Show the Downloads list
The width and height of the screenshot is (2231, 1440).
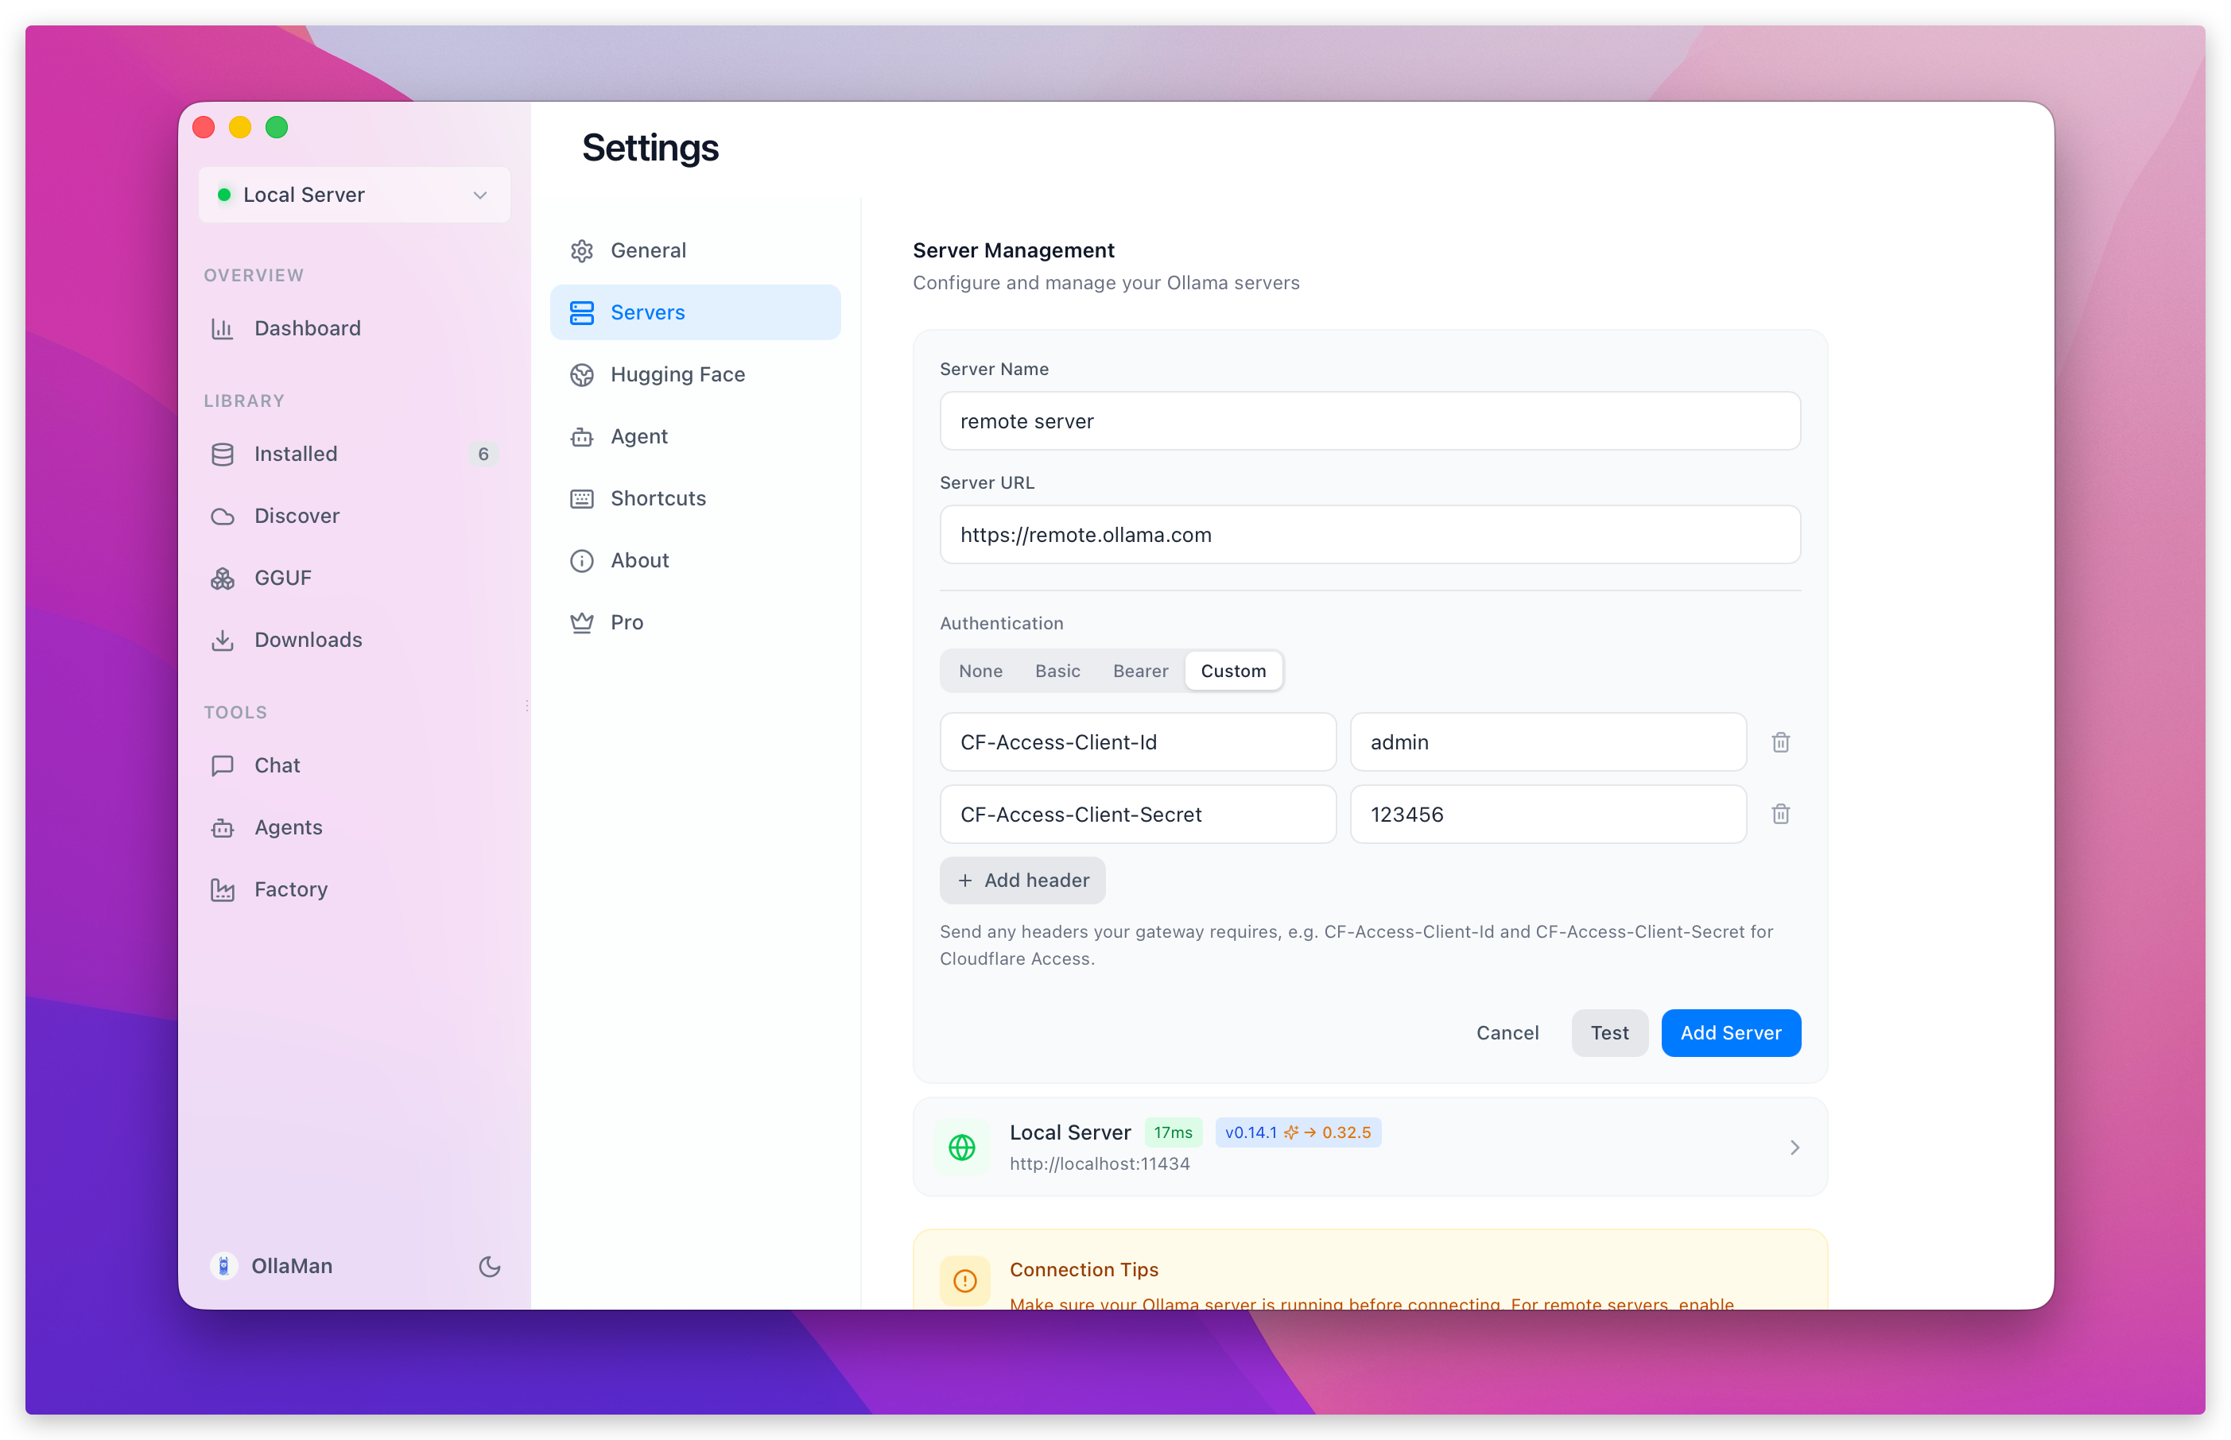pyautogui.click(x=354, y=640)
